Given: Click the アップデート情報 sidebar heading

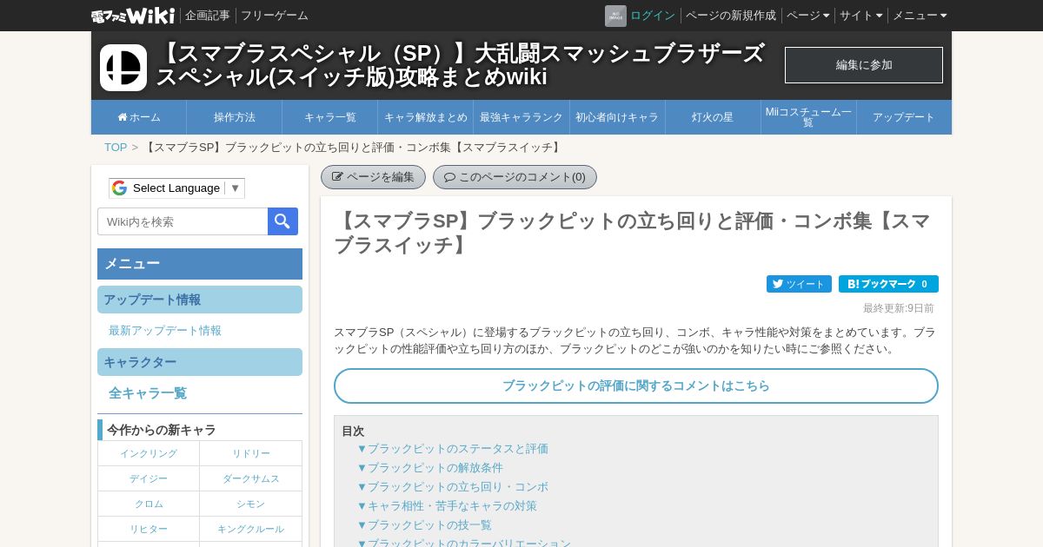Looking at the screenshot, I should [x=200, y=300].
